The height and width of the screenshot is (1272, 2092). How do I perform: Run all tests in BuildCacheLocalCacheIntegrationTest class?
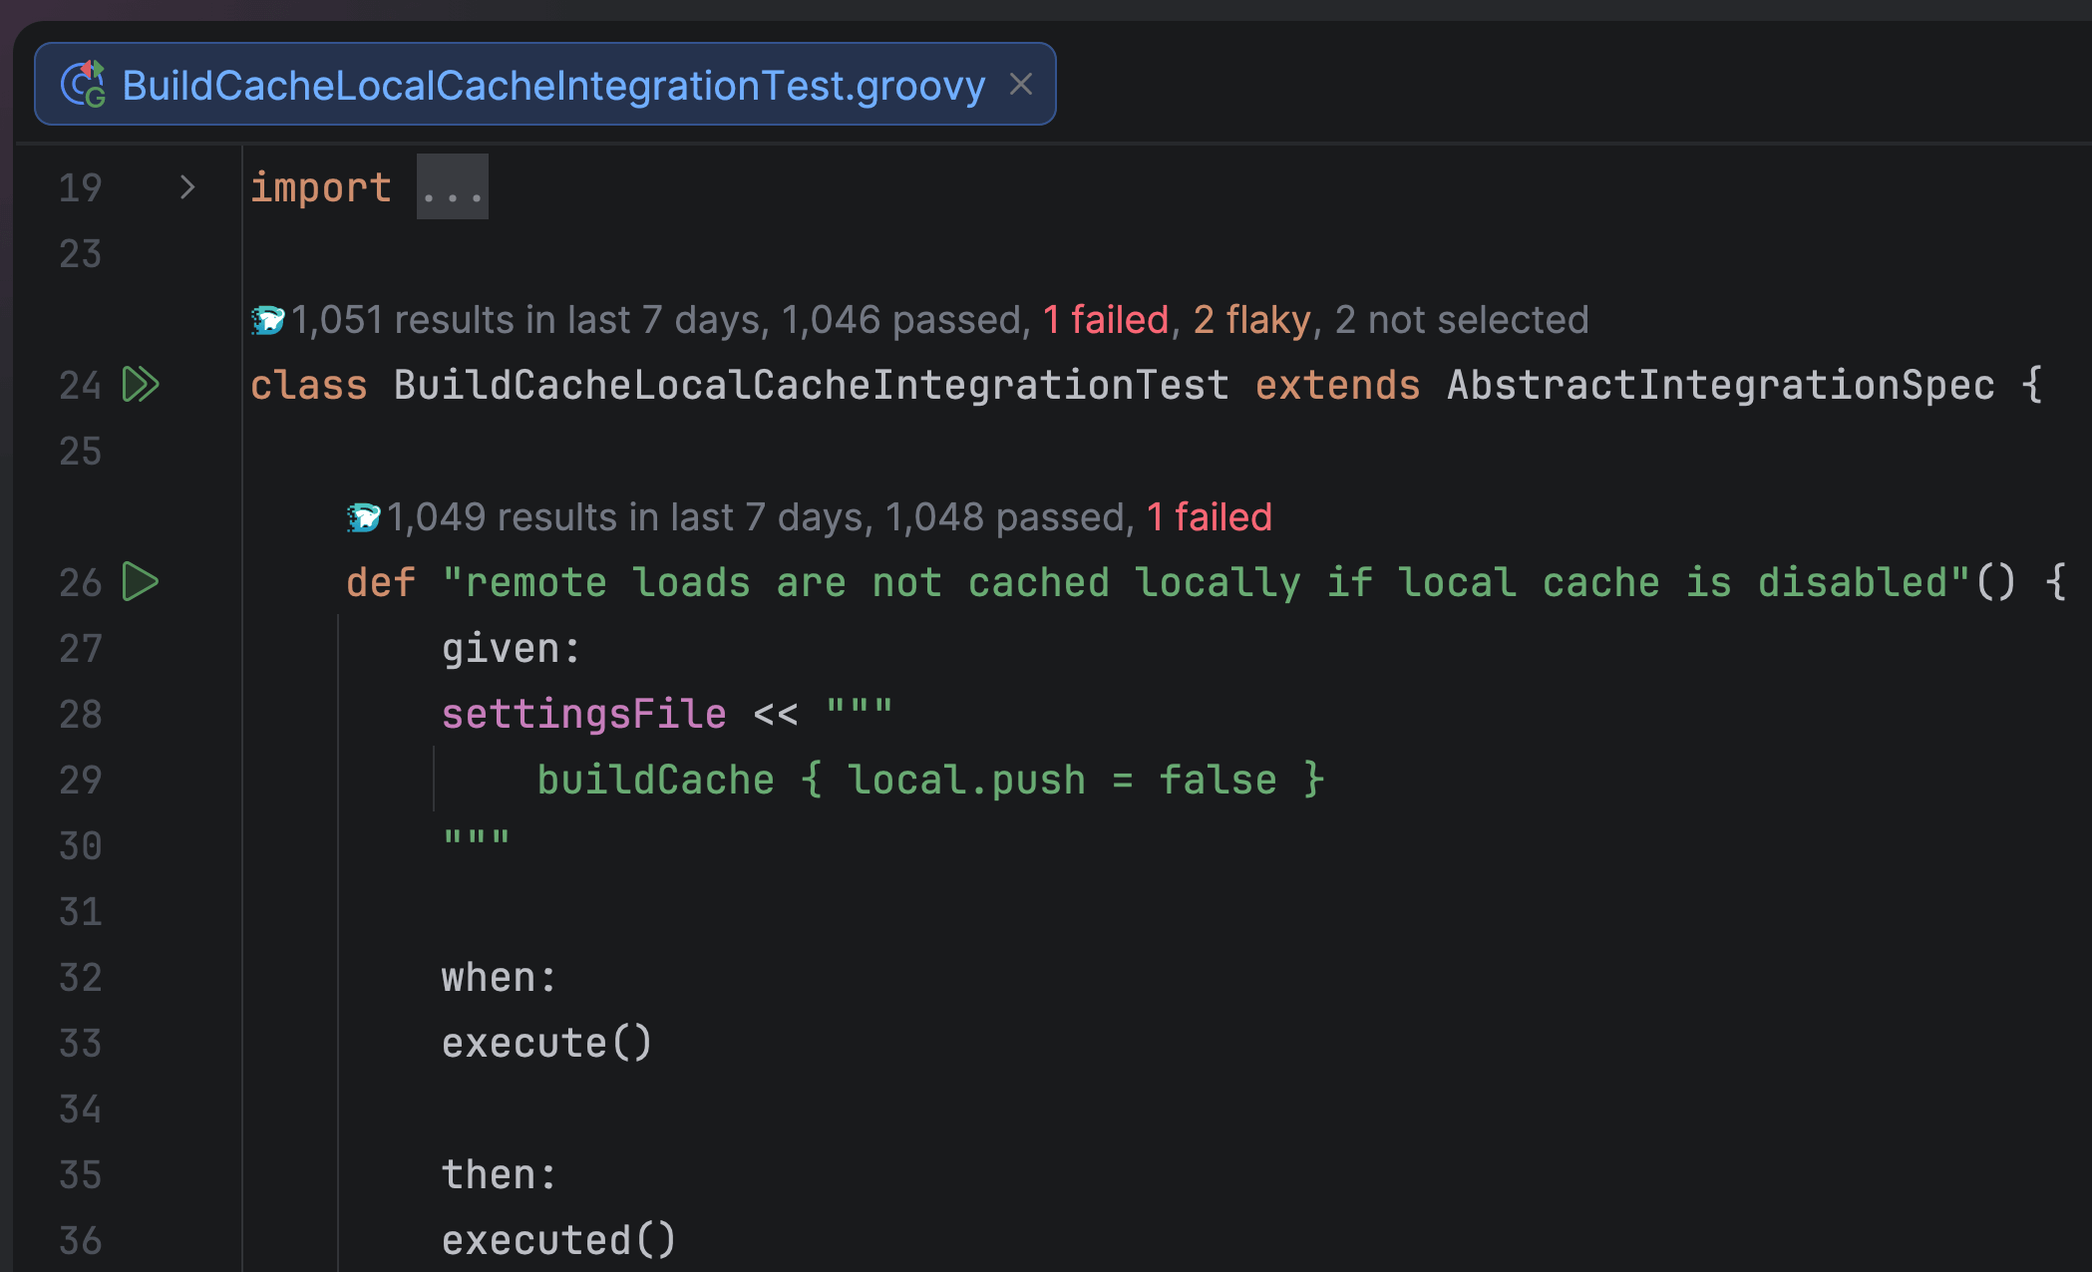141,386
